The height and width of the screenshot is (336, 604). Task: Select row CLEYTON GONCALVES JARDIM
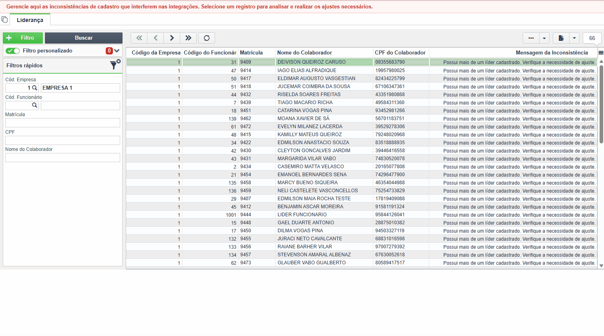[x=362, y=151]
